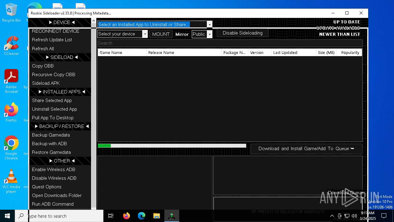Open Recycle Bin desktop icon

click(x=11, y=13)
